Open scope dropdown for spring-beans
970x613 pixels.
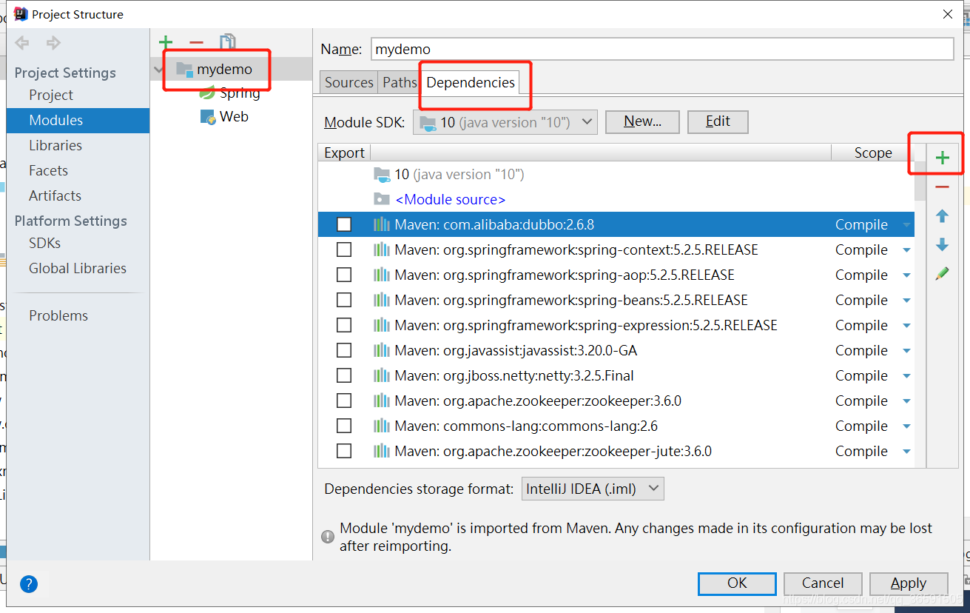pyautogui.click(x=907, y=301)
